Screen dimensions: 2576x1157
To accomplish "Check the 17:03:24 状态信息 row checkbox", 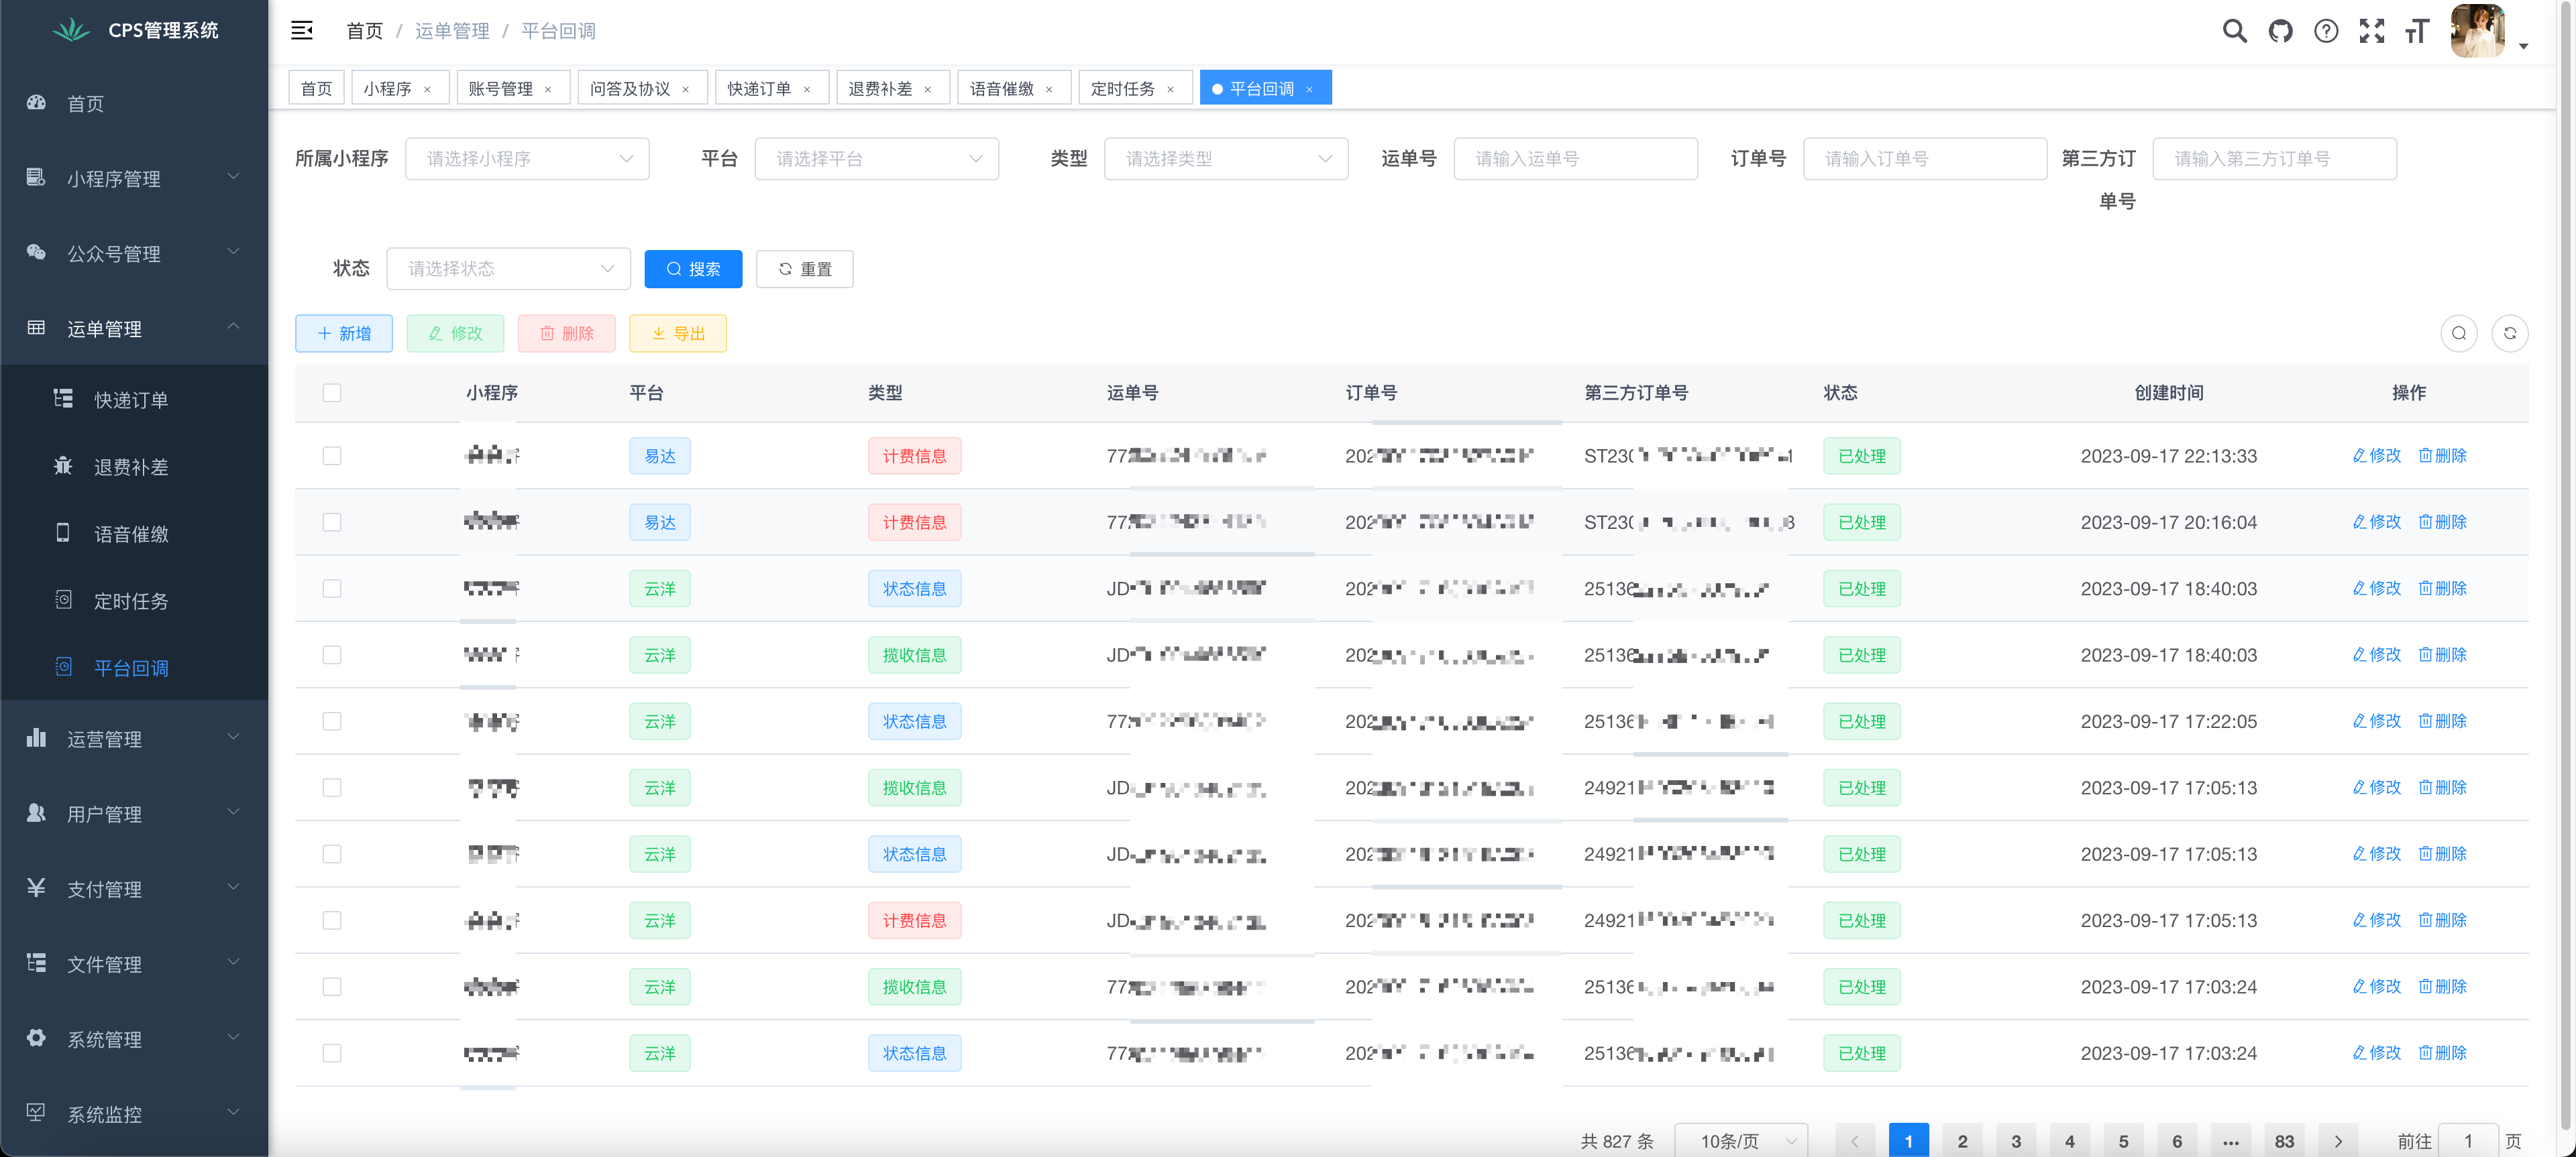I will pyautogui.click(x=332, y=1053).
